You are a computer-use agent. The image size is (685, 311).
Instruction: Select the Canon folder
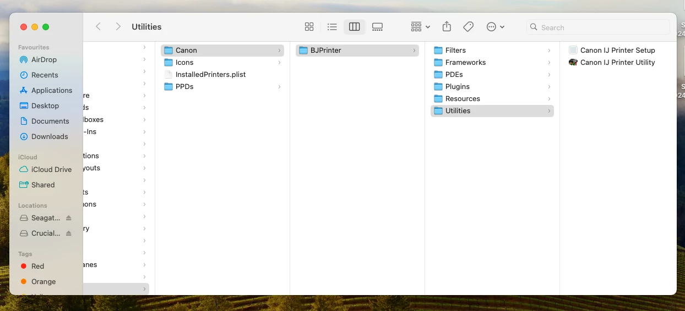tap(222, 50)
